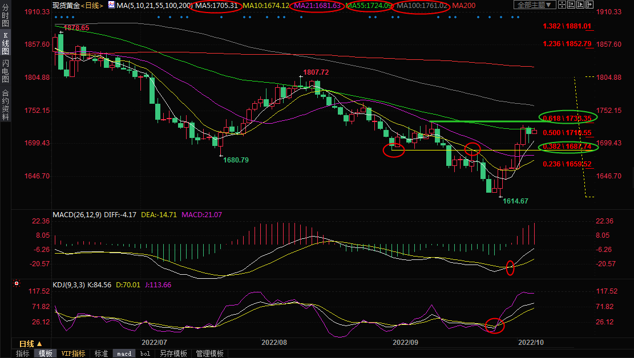634x358 pixels.
Task: Click the red sun icon beside KDJ
Action: click(17, 283)
